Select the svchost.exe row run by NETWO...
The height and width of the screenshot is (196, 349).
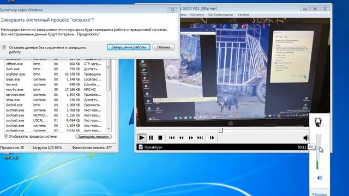[55, 115]
